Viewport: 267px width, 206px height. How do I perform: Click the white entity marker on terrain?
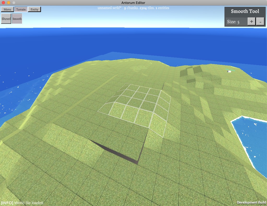click(229, 71)
